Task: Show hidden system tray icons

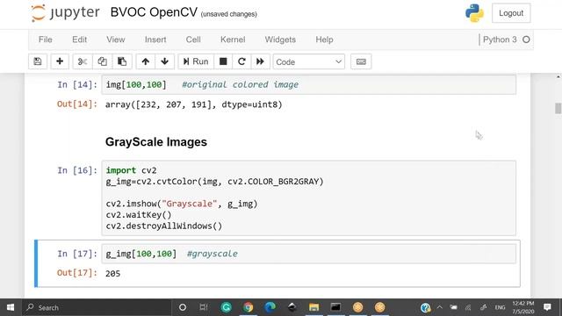Action: (x=439, y=307)
